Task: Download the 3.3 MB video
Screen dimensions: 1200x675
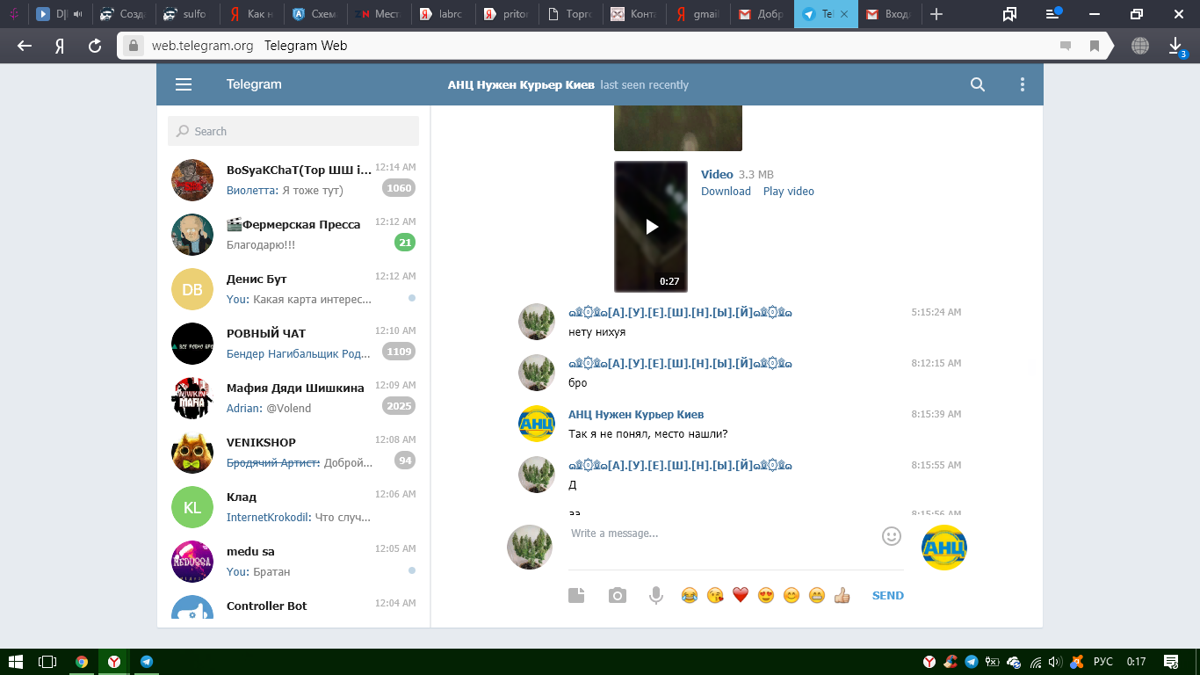Action: click(x=726, y=191)
